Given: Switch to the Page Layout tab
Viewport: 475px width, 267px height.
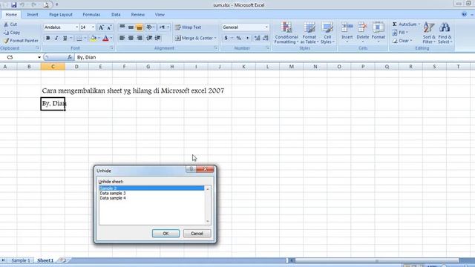Looking at the screenshot, I should point(61,15).
